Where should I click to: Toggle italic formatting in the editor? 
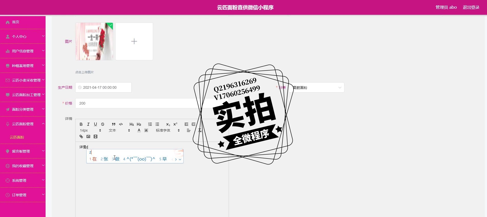pos(88,124)
